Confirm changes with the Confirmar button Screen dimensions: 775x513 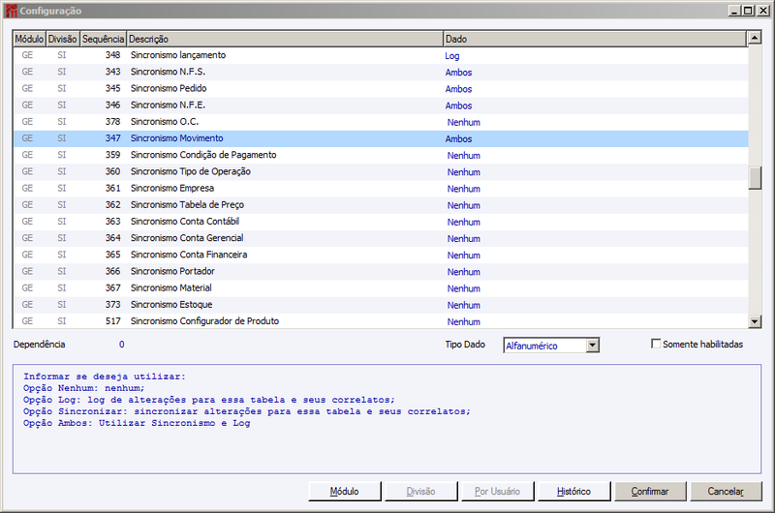[650, 492]
